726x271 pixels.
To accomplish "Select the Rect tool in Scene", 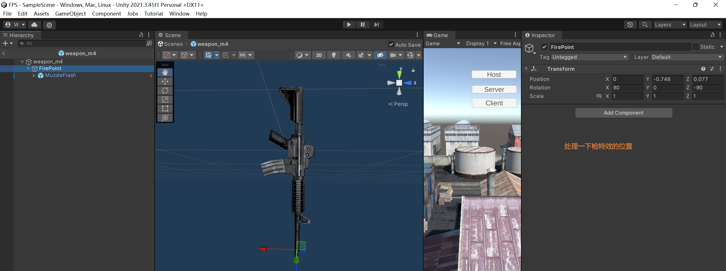I will pos(165,109).
